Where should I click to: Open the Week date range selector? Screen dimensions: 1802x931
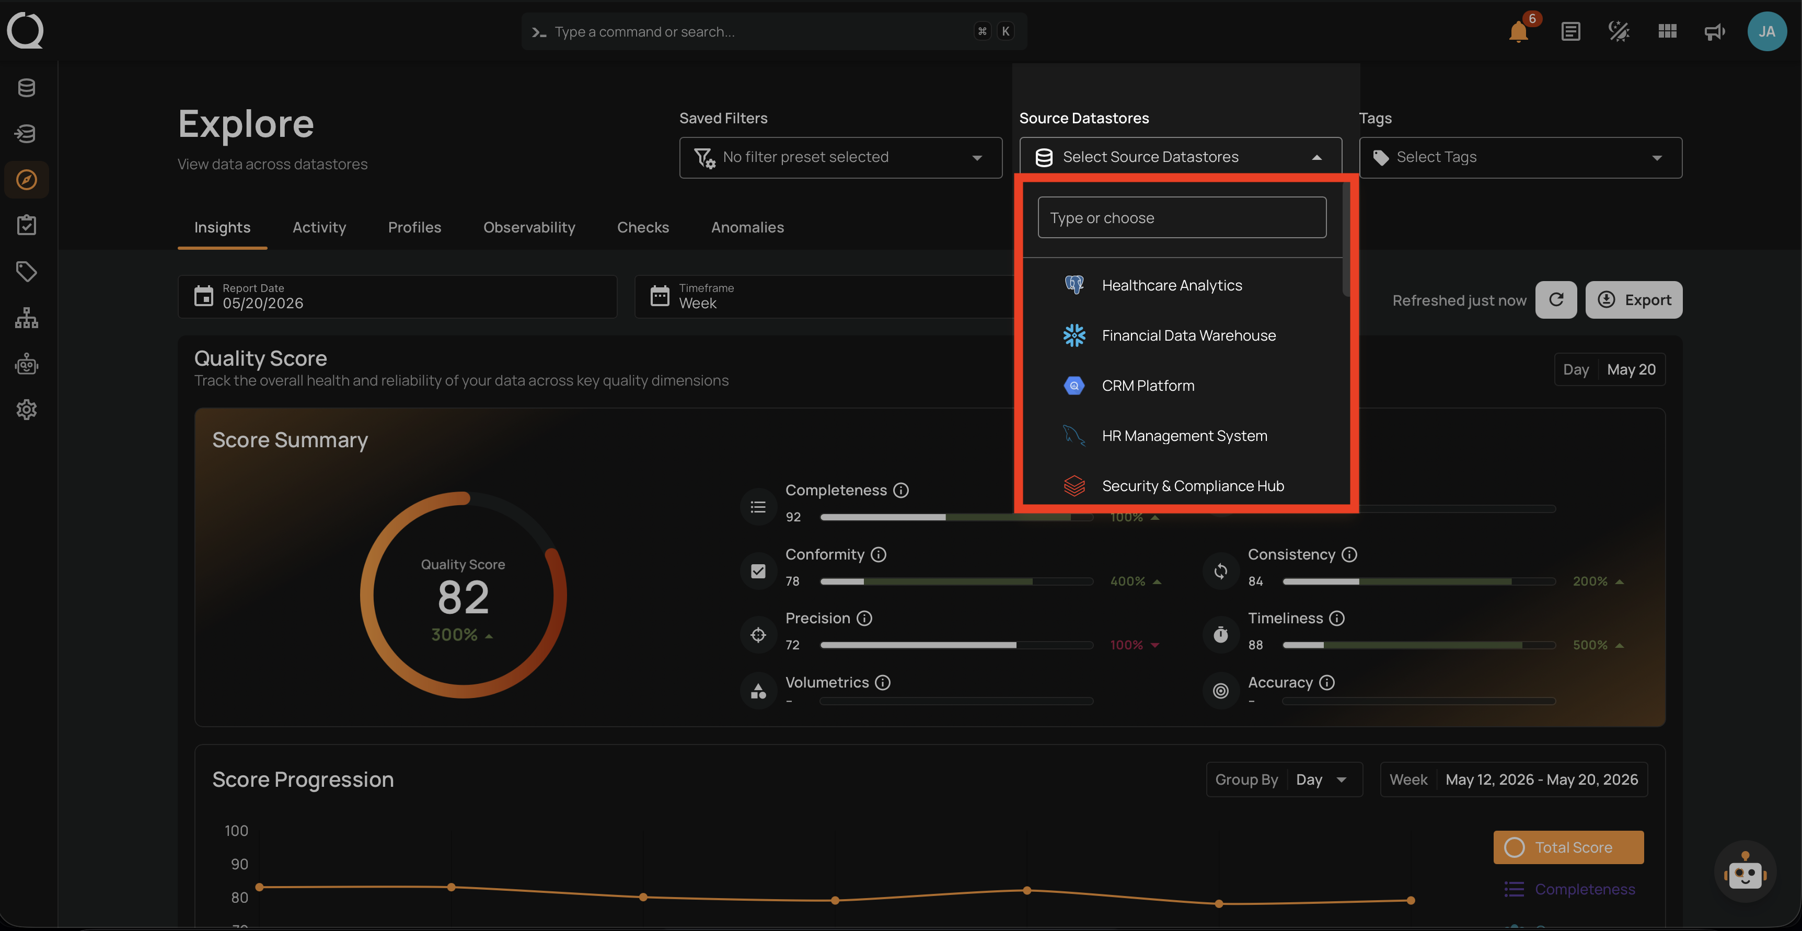pos(1514,780)
